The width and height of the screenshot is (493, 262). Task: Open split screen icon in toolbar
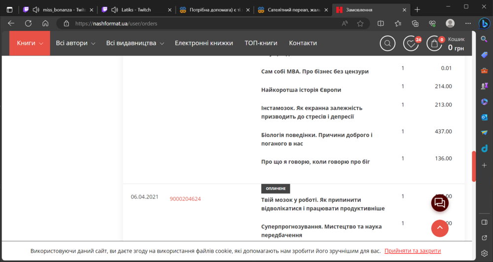(x=381, y=23)
